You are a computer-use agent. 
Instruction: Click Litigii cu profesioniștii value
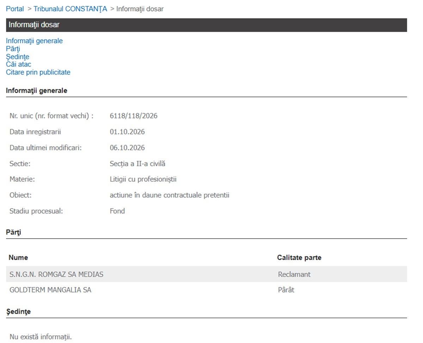click(x=143, y=179)
